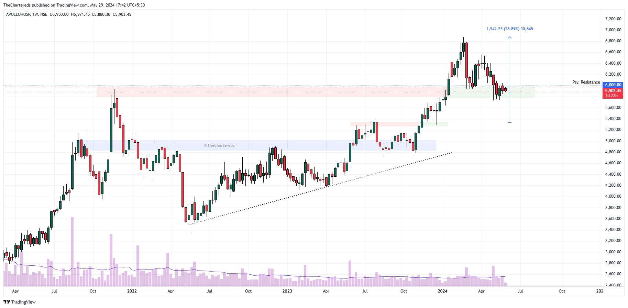Click the 7,200.00 price axis label
The height and width of the screenshot is (308, 628).
click(x=613, y=19)
